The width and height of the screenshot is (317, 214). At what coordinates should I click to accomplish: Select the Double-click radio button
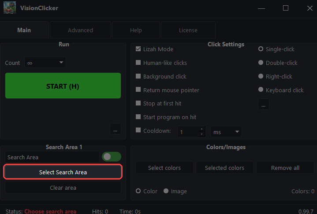[x=261, y=63]
